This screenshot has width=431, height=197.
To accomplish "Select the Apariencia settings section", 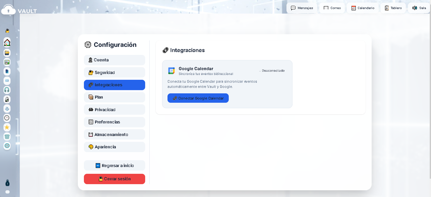I will (x=114, y=147).
